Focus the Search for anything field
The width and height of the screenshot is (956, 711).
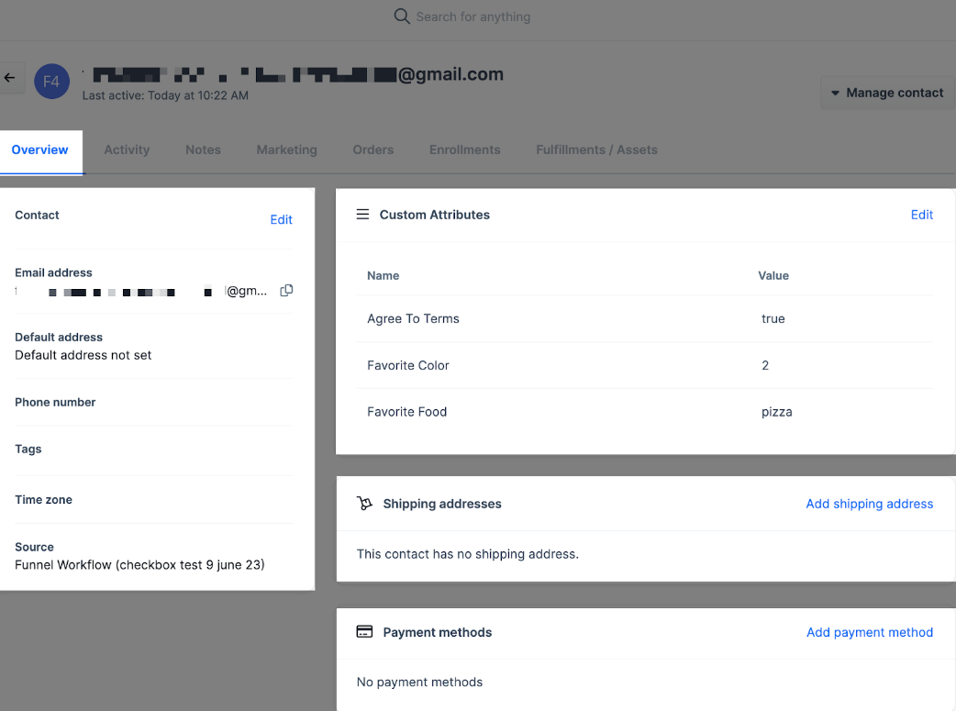473,17
